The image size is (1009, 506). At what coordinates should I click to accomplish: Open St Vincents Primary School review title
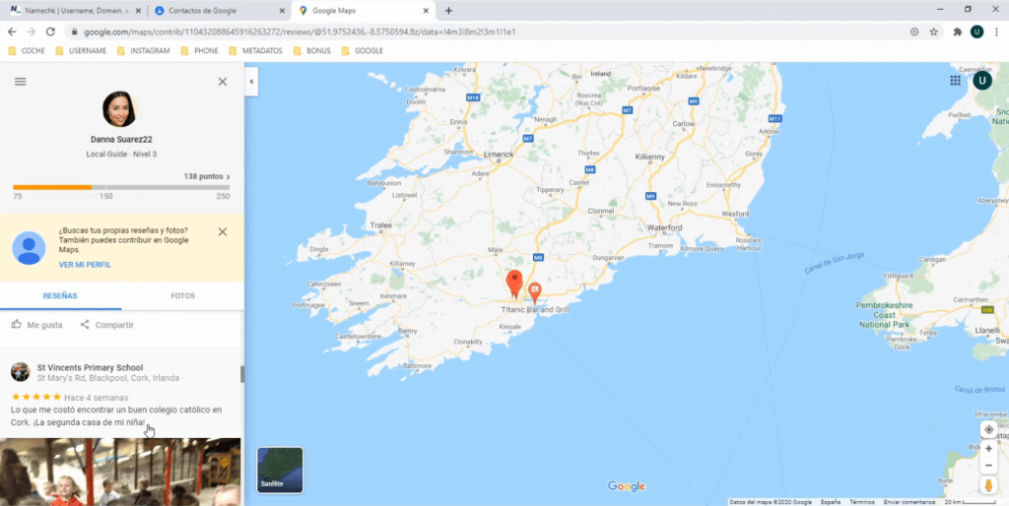click(x=90, y=368)
